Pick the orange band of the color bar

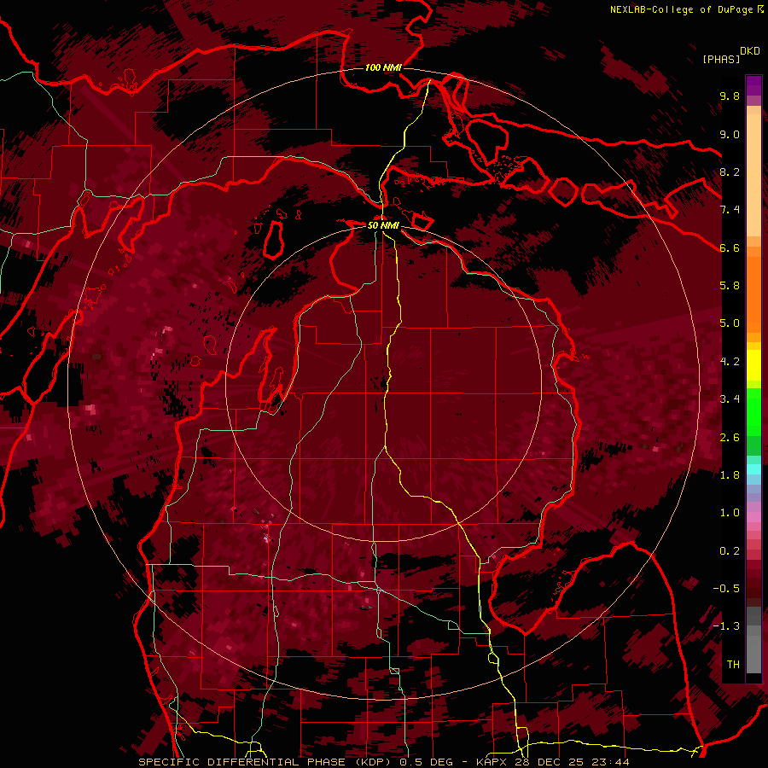(x=753, y=294)
